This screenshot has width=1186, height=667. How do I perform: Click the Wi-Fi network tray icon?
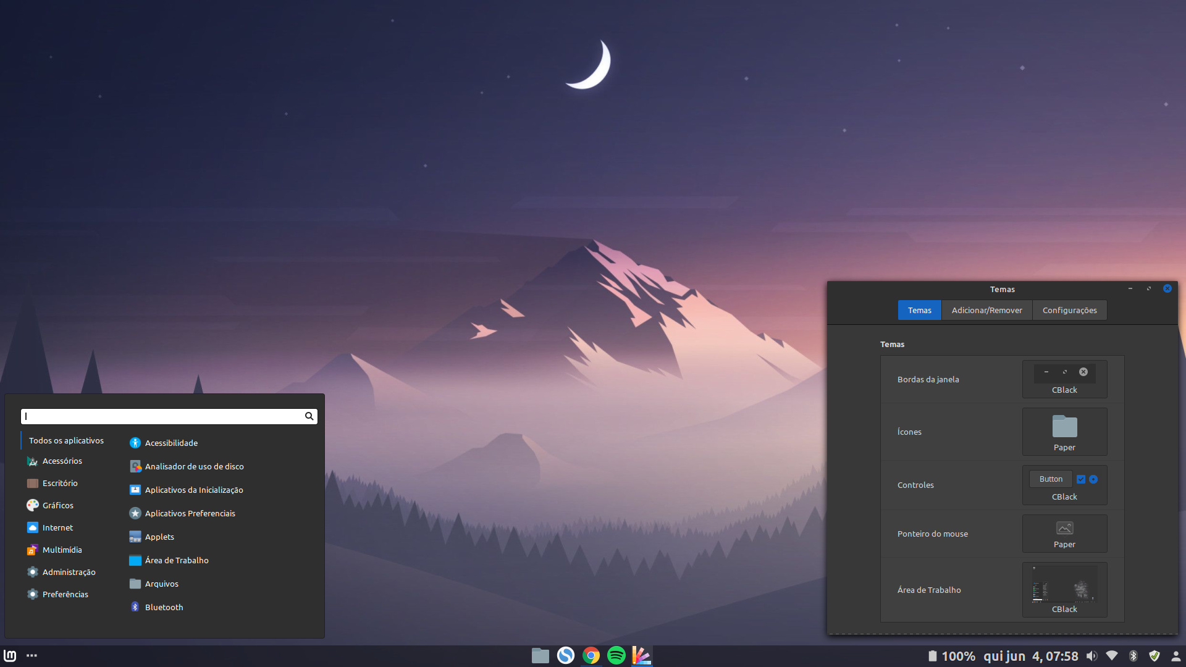(x=1112, y=656)
